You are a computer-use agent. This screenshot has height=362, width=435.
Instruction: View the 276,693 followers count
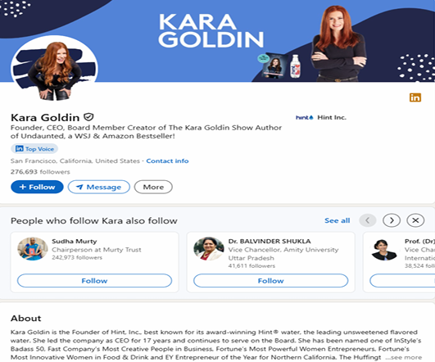point(40,172)
